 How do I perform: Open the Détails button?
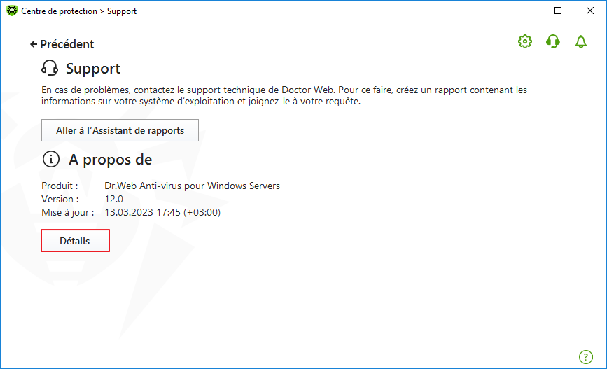(x=75, y=241)
